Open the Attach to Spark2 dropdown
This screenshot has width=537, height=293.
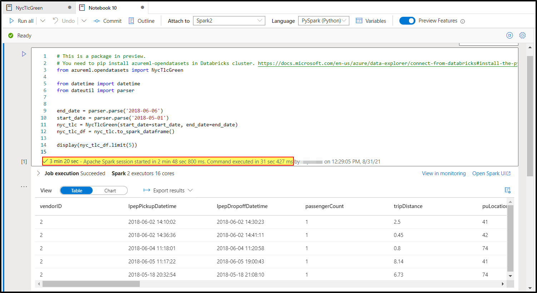point(229,21)
